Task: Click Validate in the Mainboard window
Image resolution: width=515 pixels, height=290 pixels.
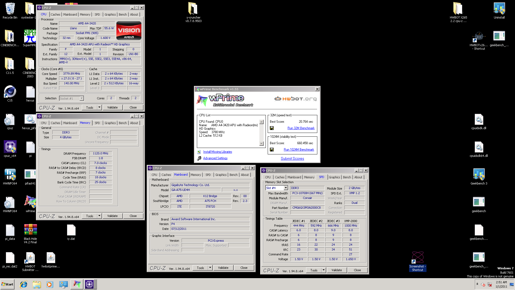Action: pos(223,268)
